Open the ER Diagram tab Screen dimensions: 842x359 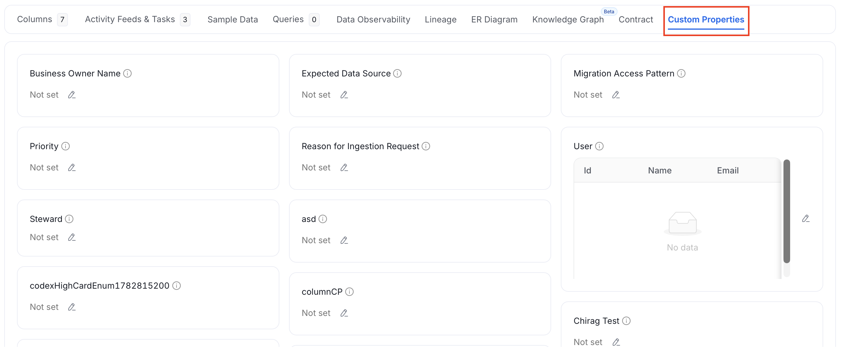[494, 20]
